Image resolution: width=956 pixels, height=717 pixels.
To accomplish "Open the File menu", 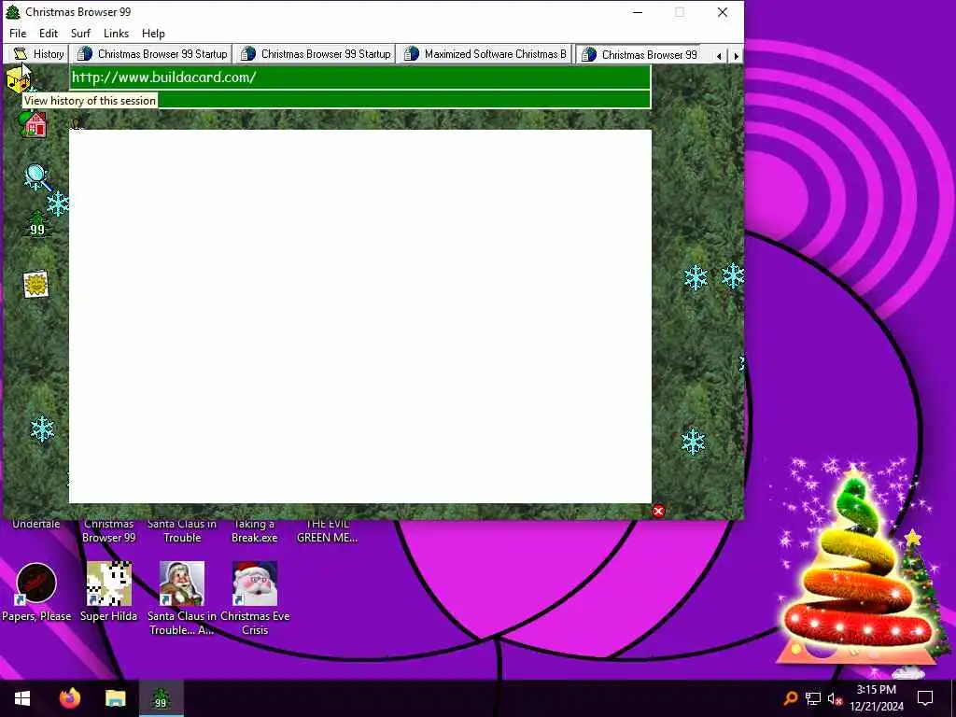I will (18, 34).
